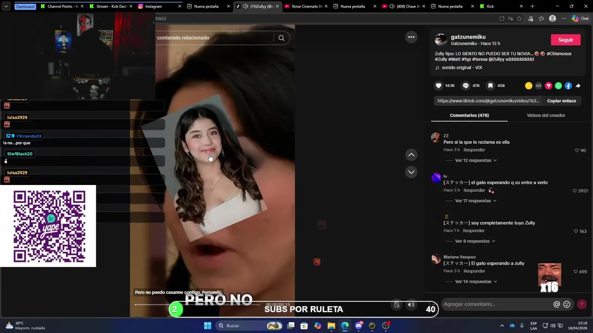
Task: Open the #Chismosos hashtag
Action: pyautogui.click(x=559, y=54)
